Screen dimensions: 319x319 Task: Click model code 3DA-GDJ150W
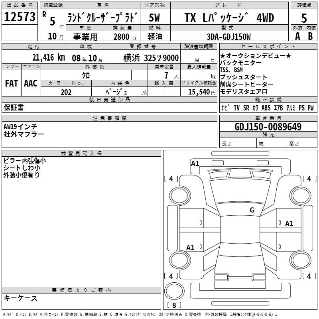228,37
